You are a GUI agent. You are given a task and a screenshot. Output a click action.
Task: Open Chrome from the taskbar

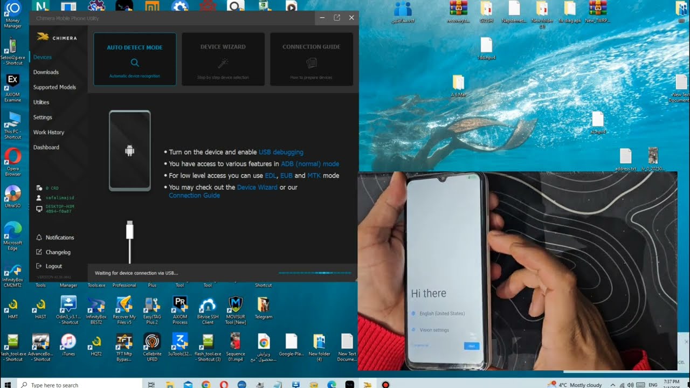[206, 384]
